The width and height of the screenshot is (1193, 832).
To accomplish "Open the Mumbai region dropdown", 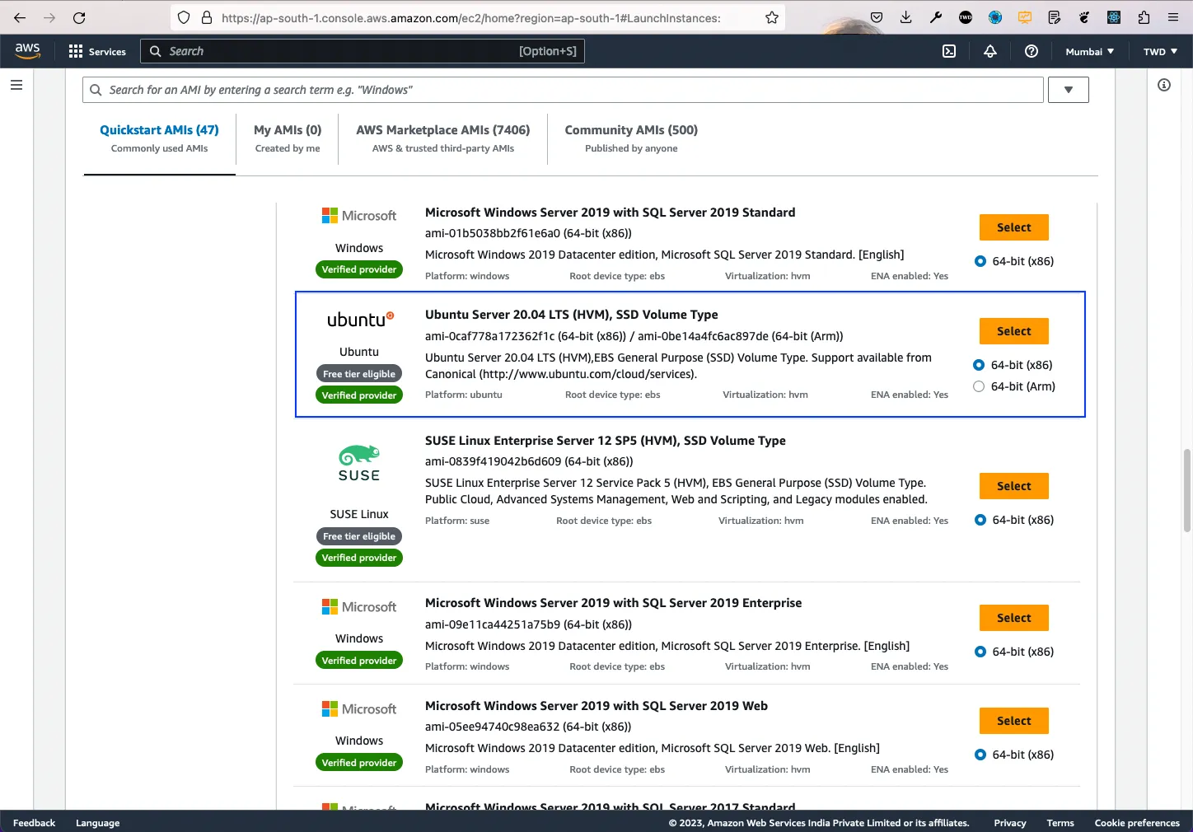I will tap(1089, 51).
